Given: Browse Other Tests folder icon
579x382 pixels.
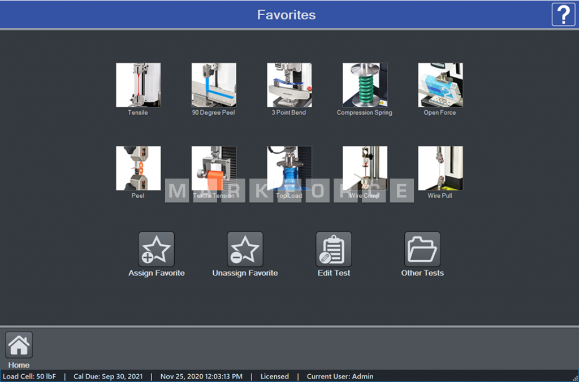Looking at the screenshot, I should [x=422, y=249].
